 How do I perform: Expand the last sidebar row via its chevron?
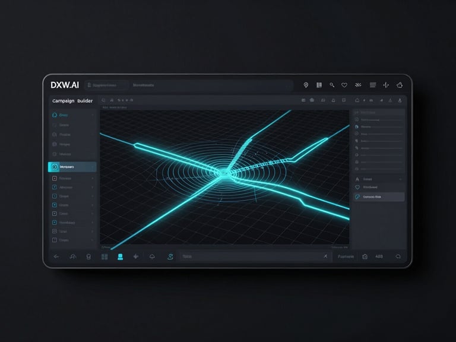pyautogui.click(x=93, y=240)
